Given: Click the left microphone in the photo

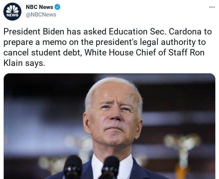Looking at the screenshot, I should coord(73,167).
